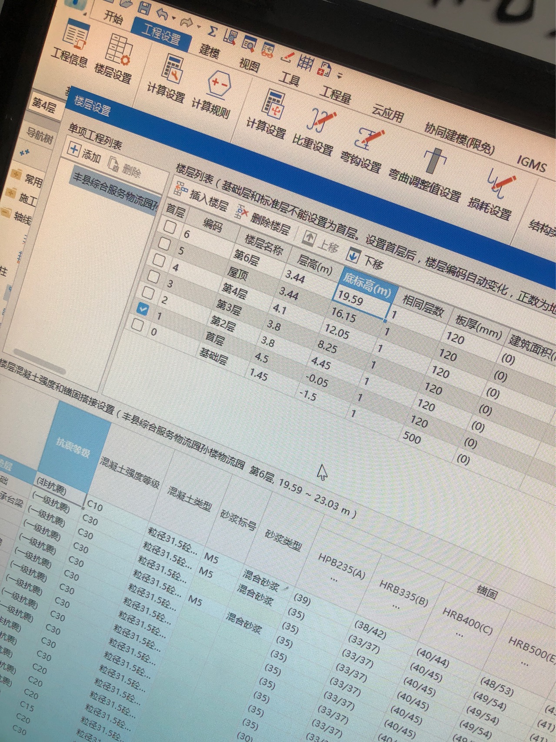Click the 插入楼层 button
This screenshot has width=556, height=742.
point(201,197)
